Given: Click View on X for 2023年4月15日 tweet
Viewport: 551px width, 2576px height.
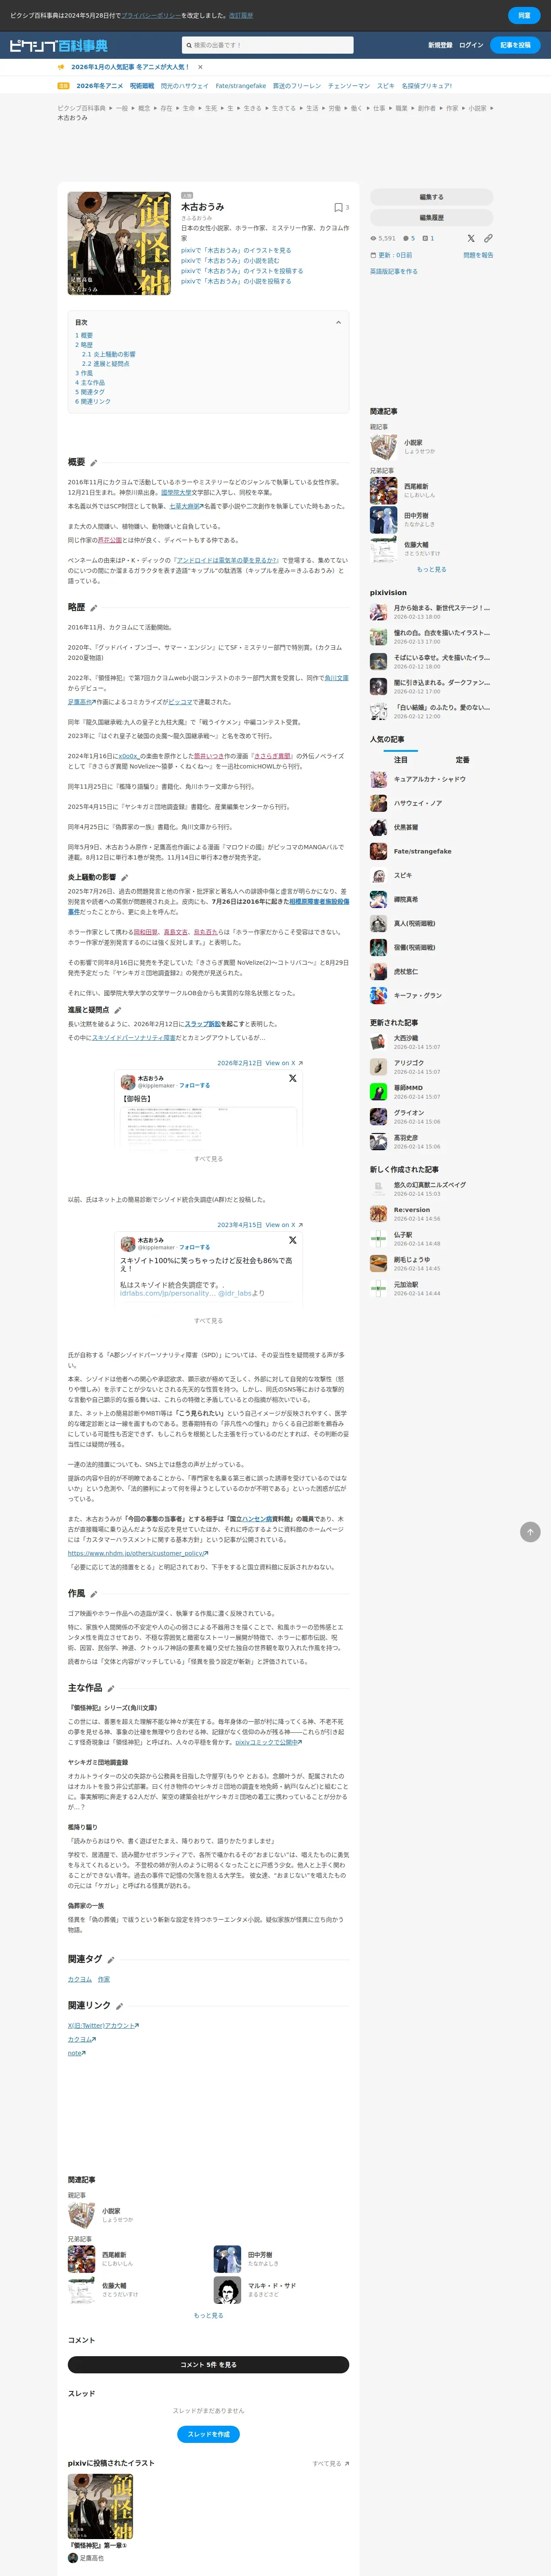Looking at the screenshot, I should coord(284,1225).
